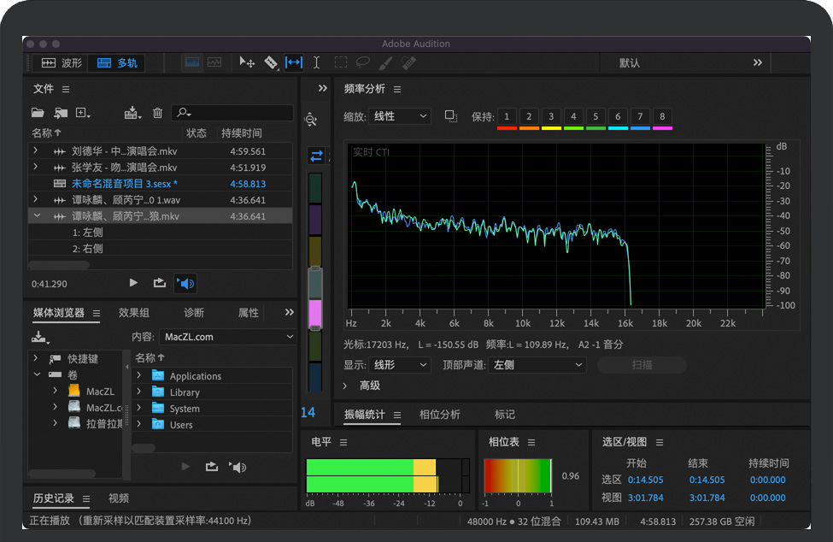Select the Time Selection I-beam tool

[x=316, y=62]
